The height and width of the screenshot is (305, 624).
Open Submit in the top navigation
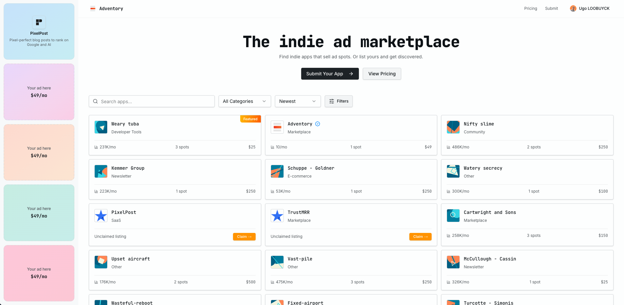point(551,9)
